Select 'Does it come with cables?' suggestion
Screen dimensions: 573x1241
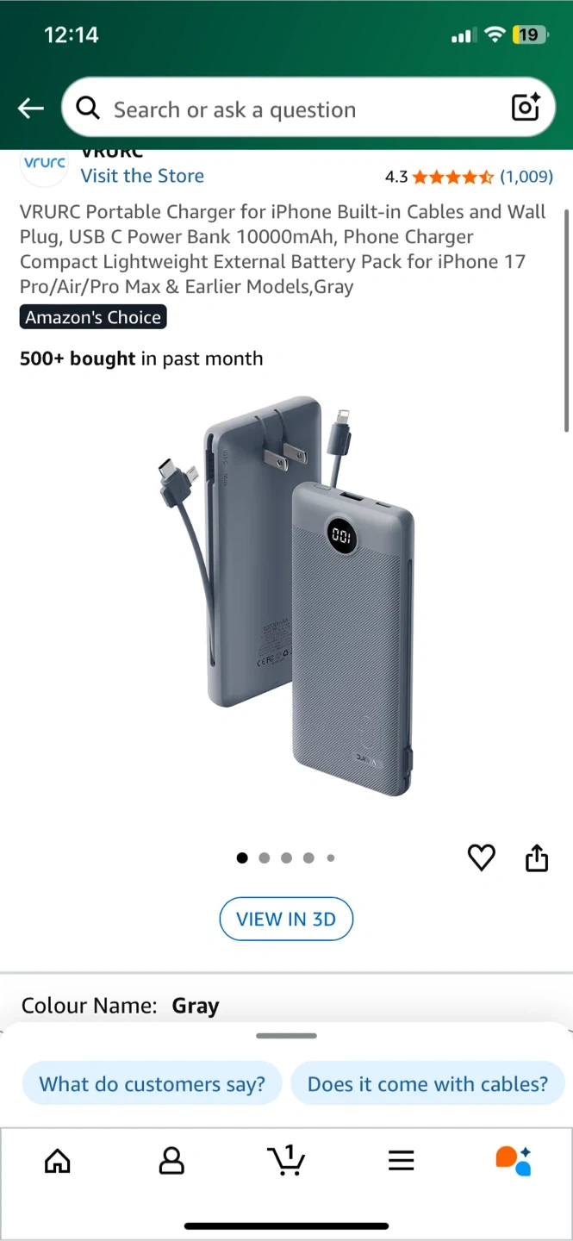(x=427, y=1083)
